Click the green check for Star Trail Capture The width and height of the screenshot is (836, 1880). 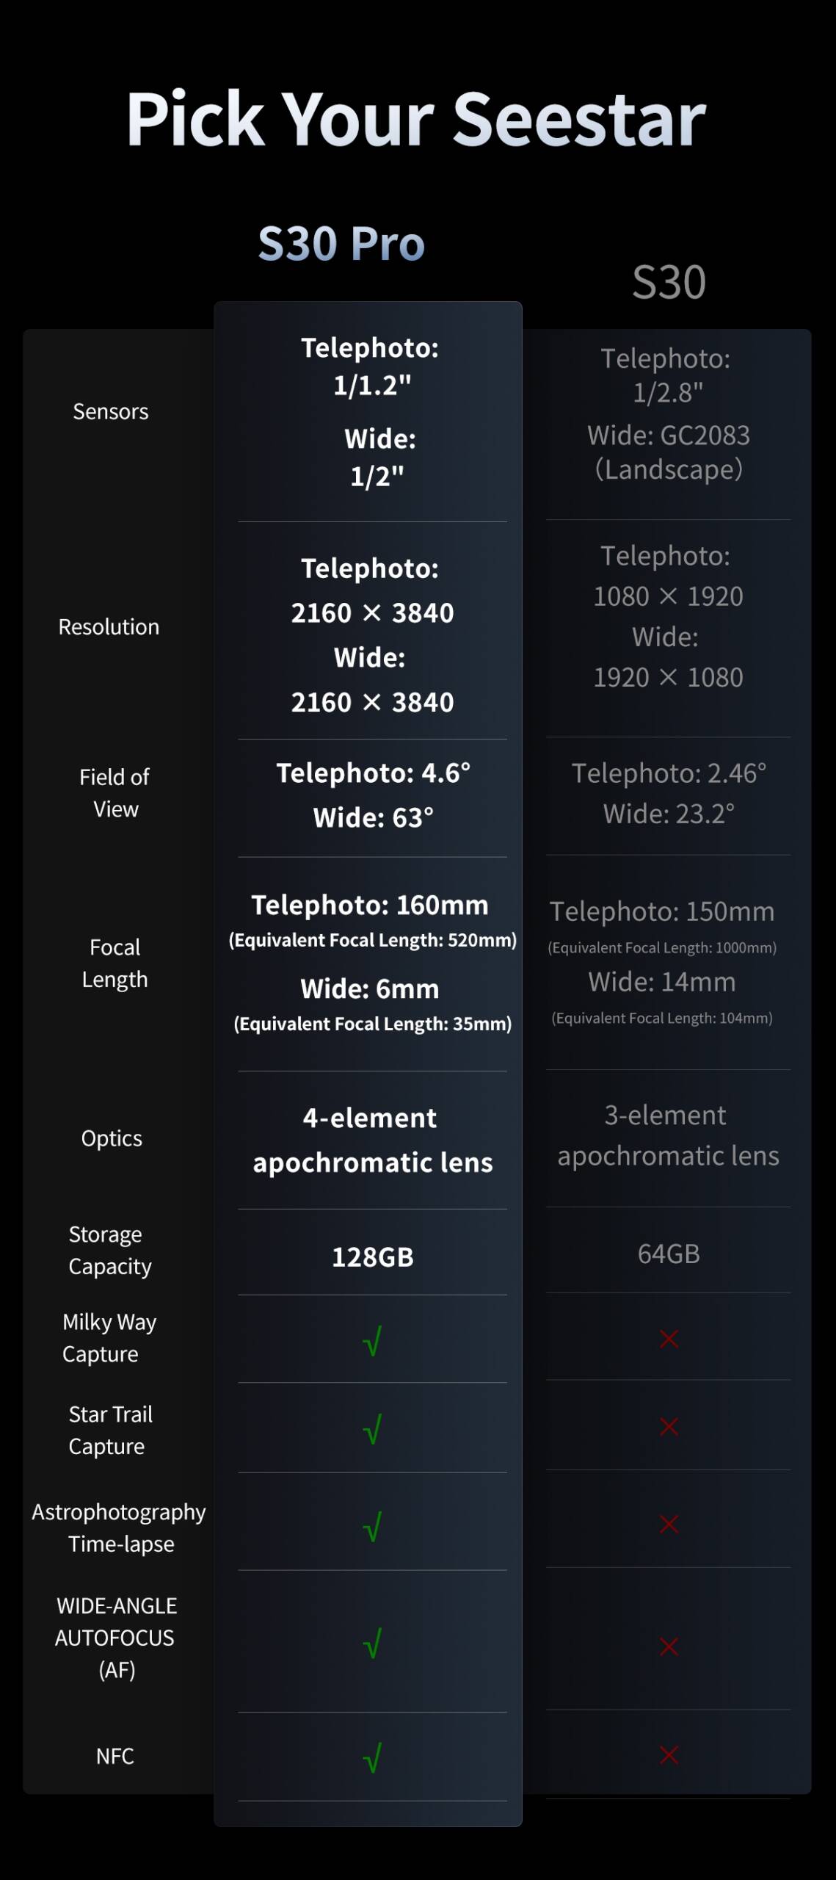click(x=372, y=1428)
